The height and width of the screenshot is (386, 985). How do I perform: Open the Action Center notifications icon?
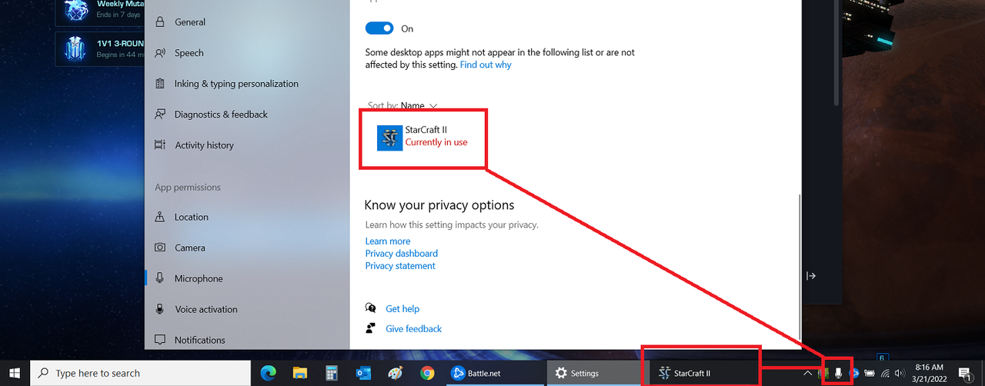tap(965, 373)
